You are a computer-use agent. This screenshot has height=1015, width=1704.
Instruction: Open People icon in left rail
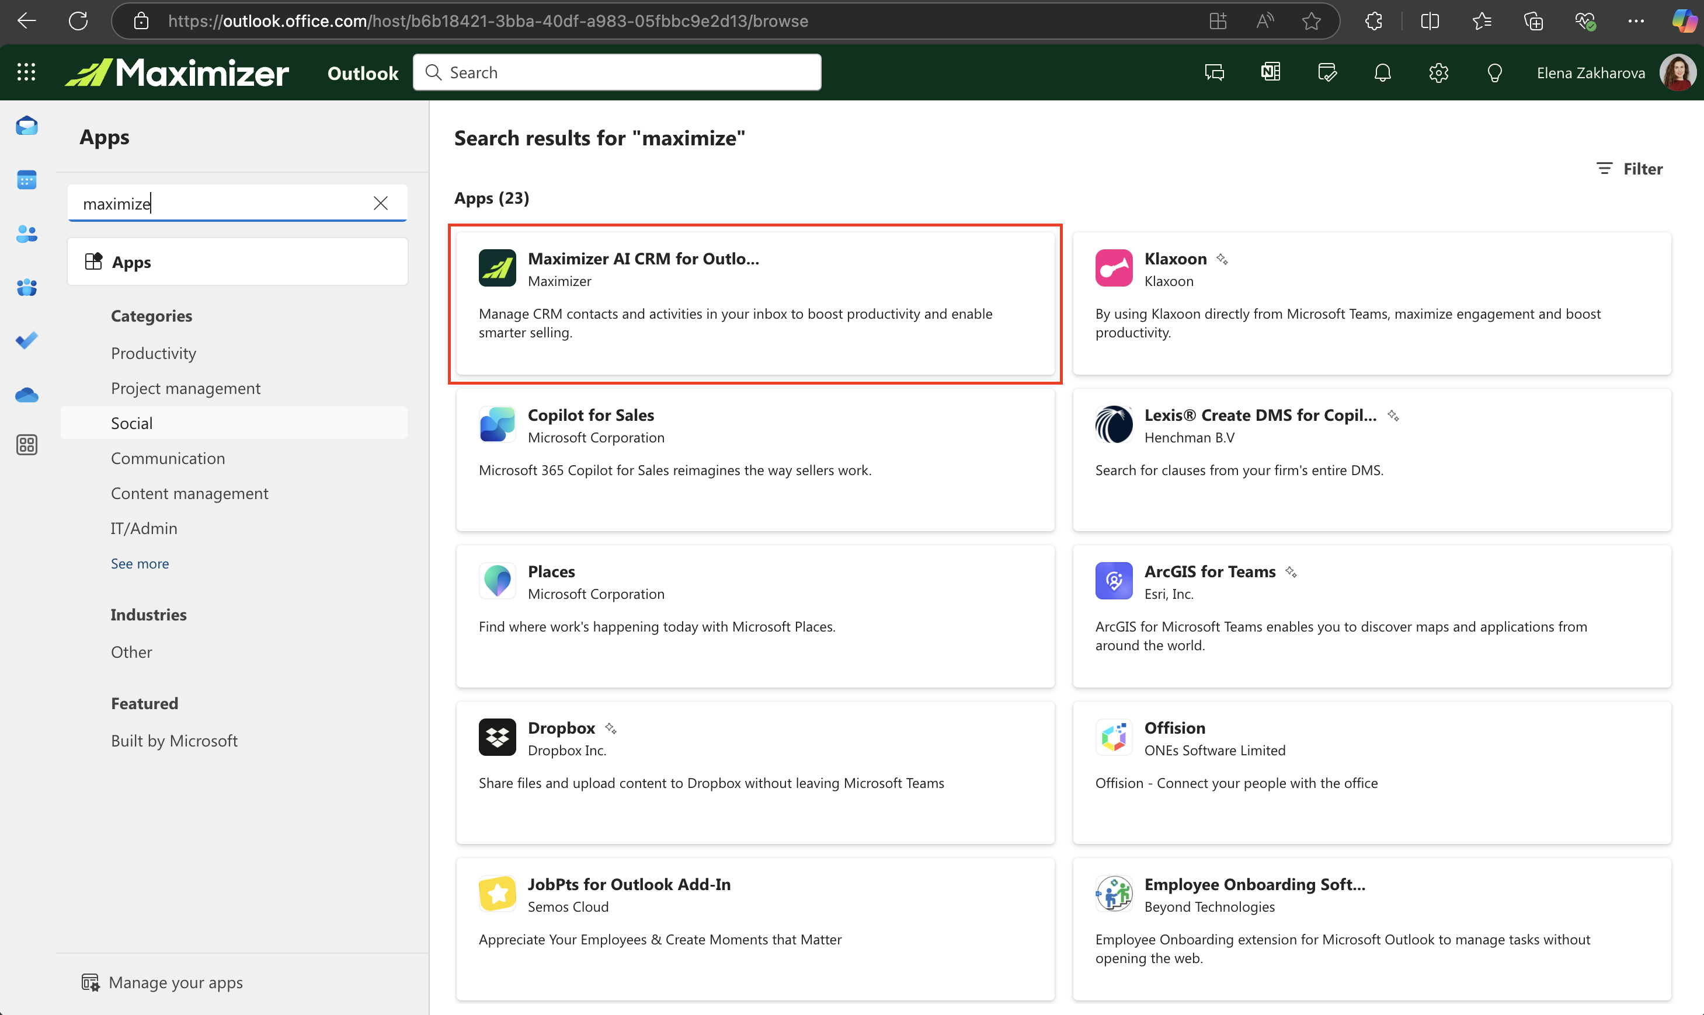pos(27,233)
